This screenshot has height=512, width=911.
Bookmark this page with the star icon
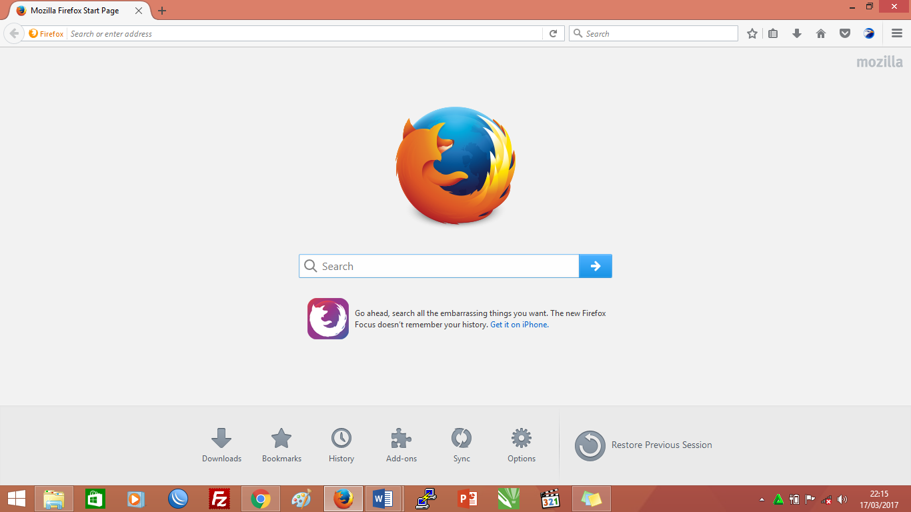(752, 33)
